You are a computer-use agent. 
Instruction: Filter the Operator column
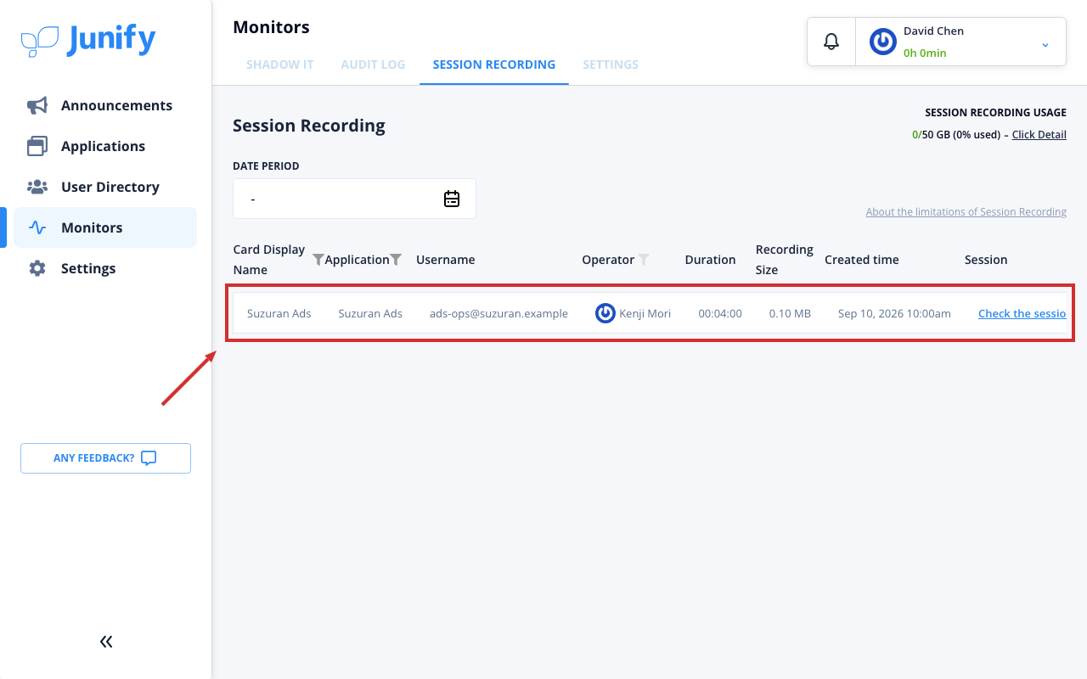coord(644,260)
